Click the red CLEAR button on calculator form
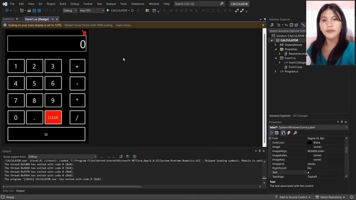 click(53, 117)
